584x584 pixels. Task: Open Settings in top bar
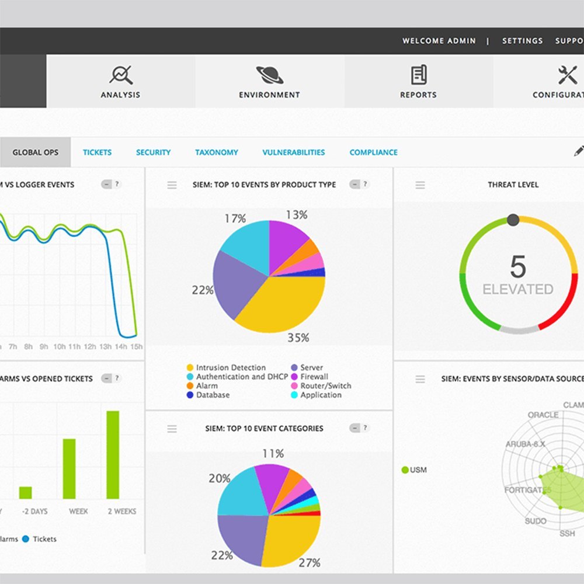[x=523, y=41]
